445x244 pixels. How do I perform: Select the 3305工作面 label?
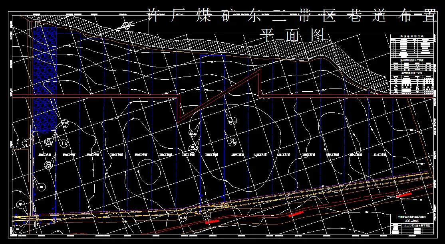pyautogui.click(x=141, y=155)
